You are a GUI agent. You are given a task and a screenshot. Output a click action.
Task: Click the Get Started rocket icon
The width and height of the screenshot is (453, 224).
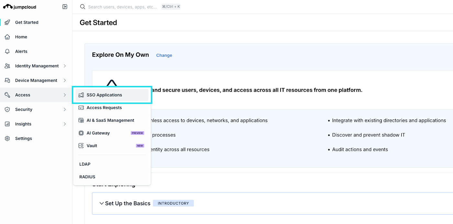click(x=7, y=22)
